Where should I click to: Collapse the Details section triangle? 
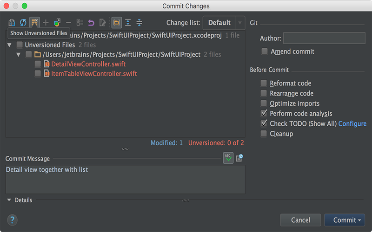click(9, 200)
